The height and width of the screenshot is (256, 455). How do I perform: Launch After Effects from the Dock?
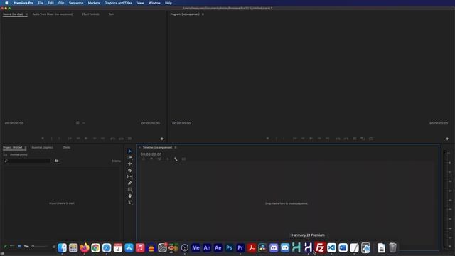(x=218, y=247)
